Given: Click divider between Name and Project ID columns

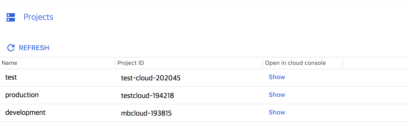Looking at the screenshot, I should 115,63.
